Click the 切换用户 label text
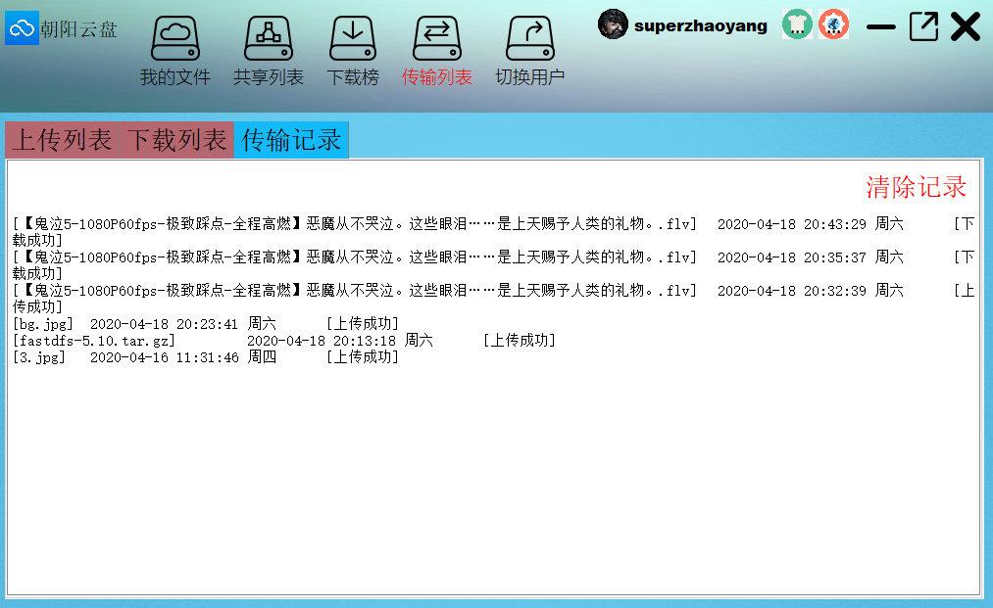Image resolution: width=993 pixels, height=608 pixels. [x=530, y=77]
